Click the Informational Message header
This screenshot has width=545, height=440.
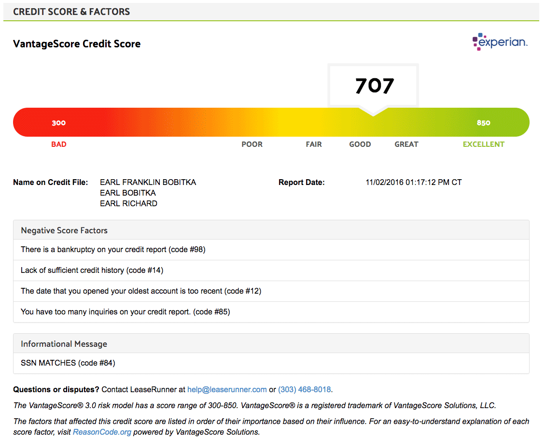click(64, 344)
